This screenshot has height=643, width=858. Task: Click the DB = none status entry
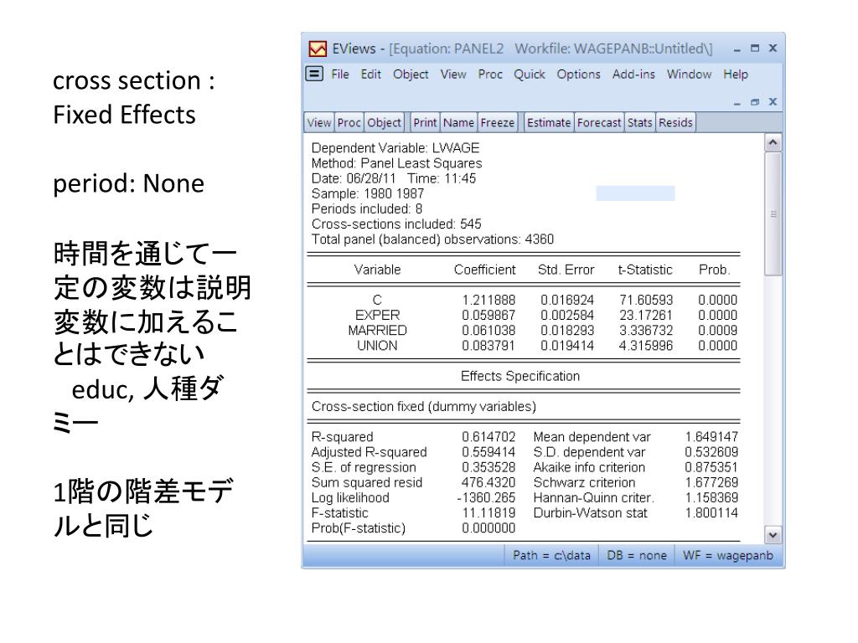pos(637,556)
